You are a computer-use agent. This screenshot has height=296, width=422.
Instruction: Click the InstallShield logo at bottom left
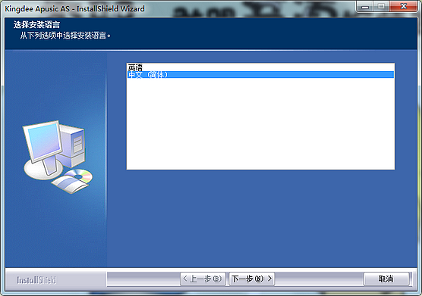click(36, 280)
